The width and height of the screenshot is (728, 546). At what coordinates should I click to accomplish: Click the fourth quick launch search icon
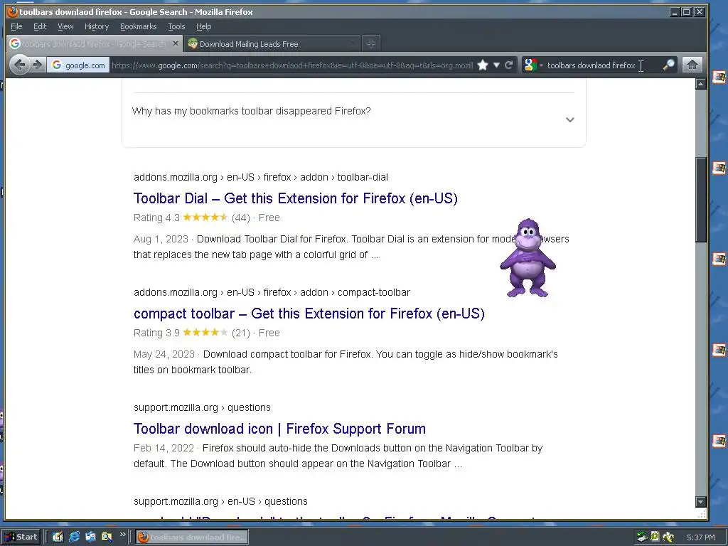(x=107, y=537)
